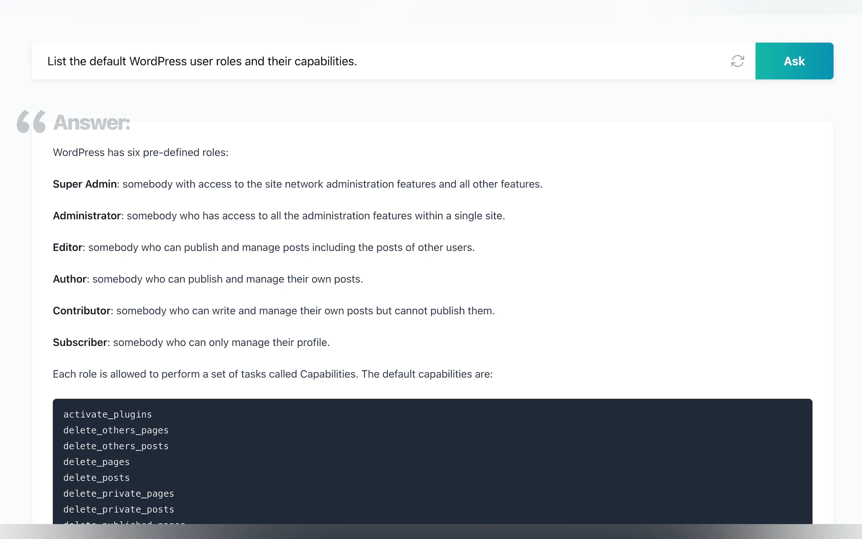Click the large quotation mark icon
The image size is (862, 539).
[x=31, y=122]
